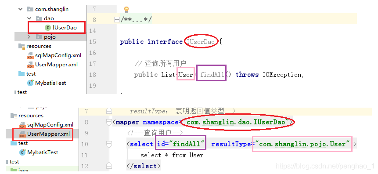The height and width of the screenshot is (174, 378).
Task: Click the dao package folder icon
Action: pyautogui.click(x=39, y=18)
